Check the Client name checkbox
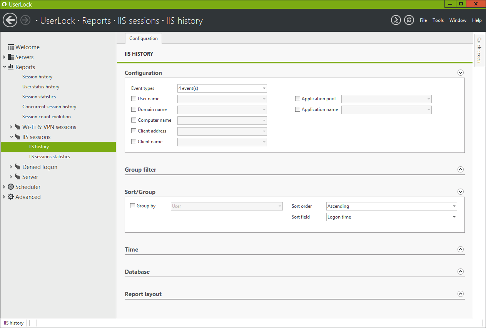Viewport: 486px width, 328px height. (134, 142)
